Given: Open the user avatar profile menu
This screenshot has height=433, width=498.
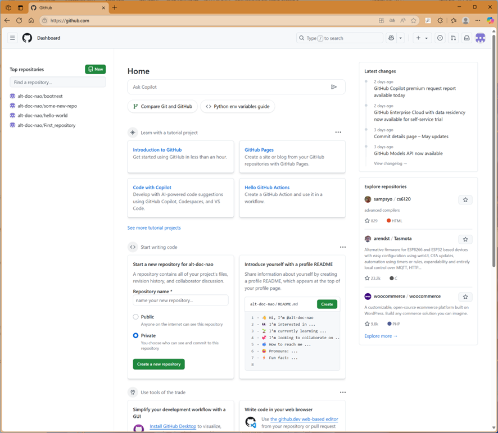Looking at the screenshot, I should (480, 38).
